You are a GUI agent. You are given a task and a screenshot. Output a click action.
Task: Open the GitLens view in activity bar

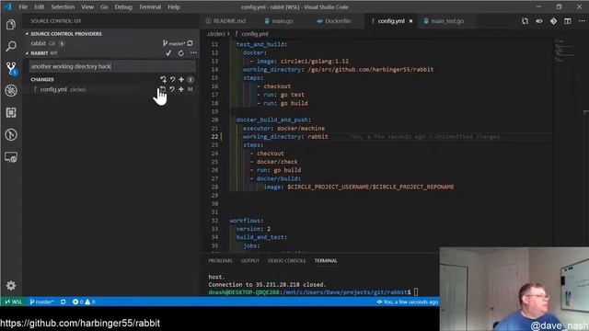pyautogui.click(x=11, y=134)
